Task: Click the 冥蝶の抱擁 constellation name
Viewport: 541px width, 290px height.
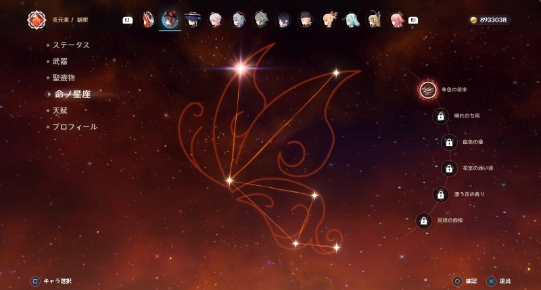Action: (450, 220)
